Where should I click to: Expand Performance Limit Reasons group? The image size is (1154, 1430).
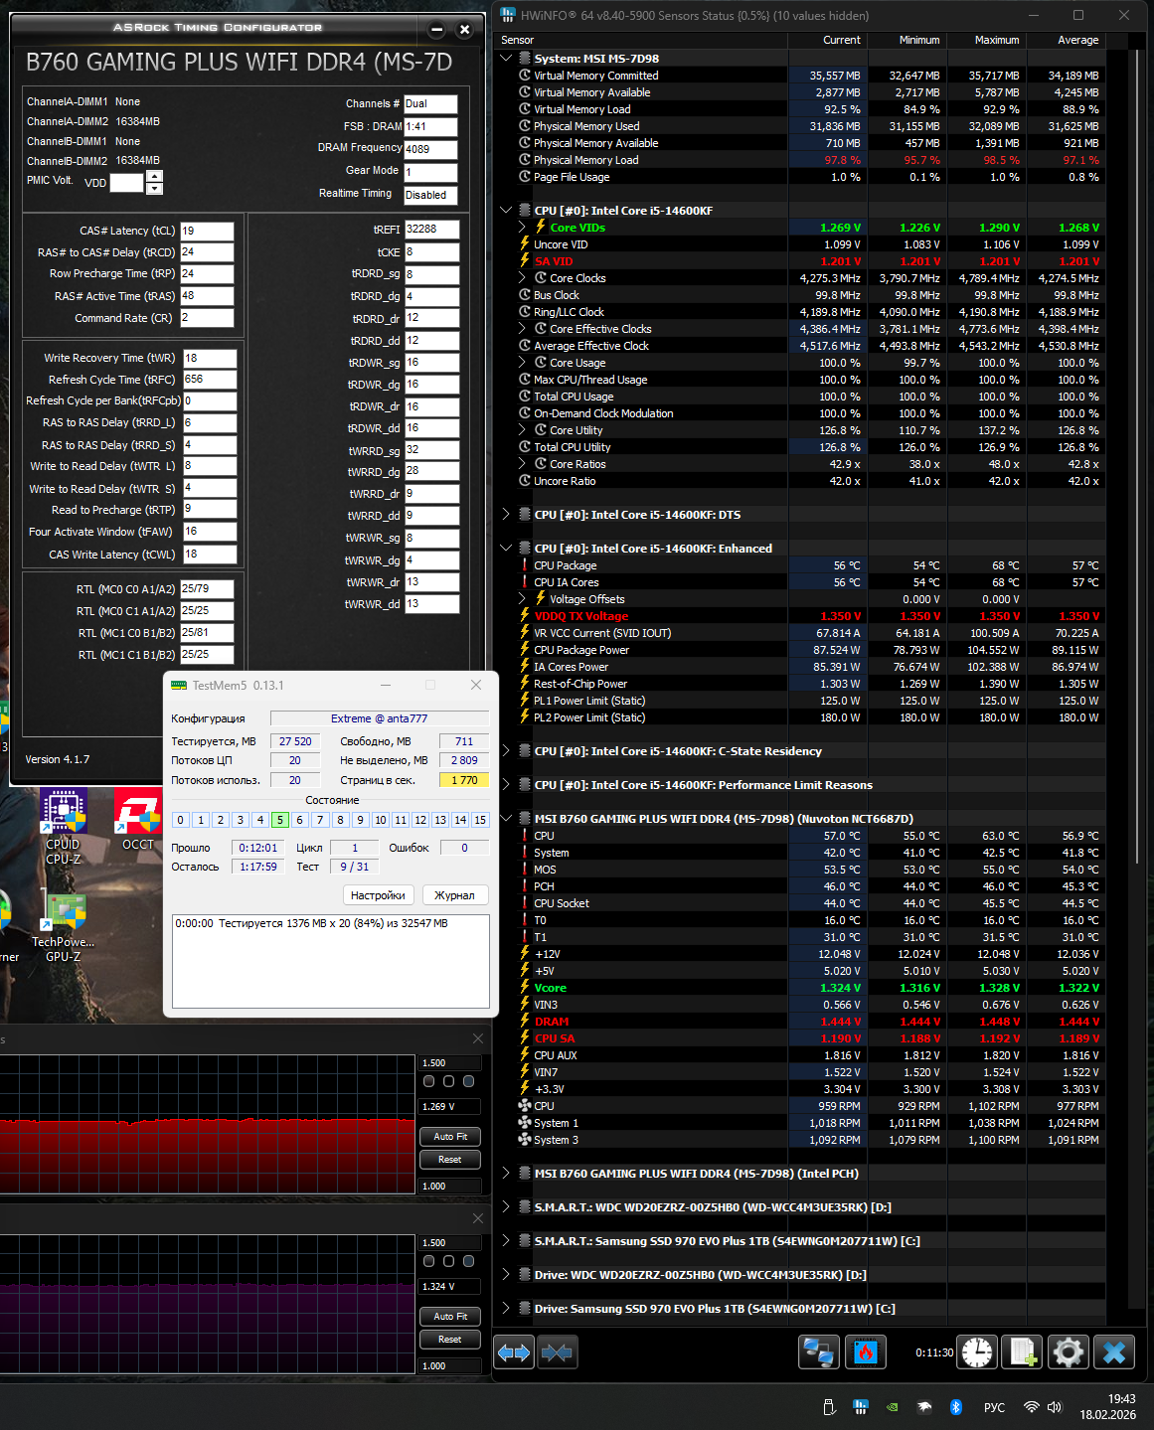(506, 785)
